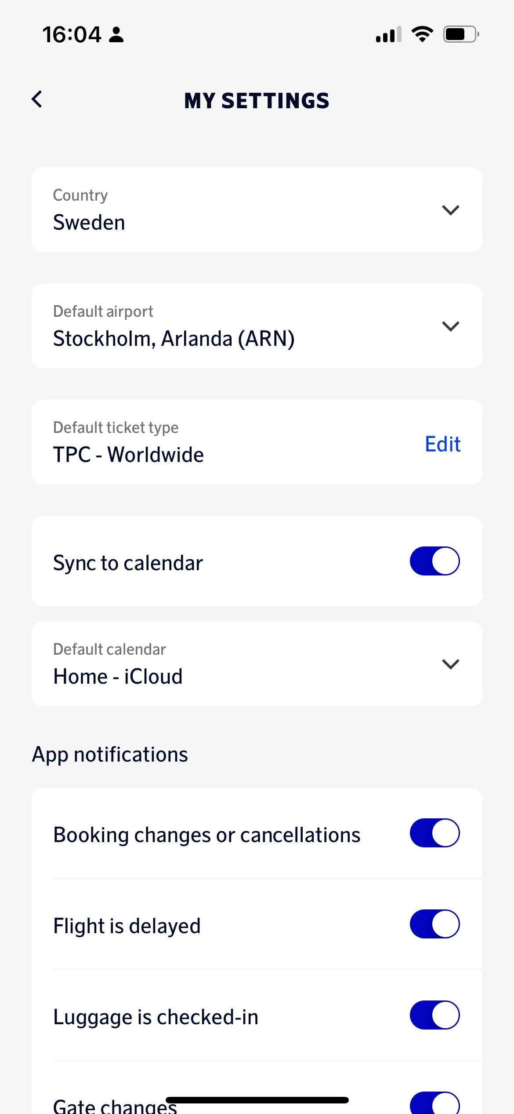This screenshot has height=1114, width=514.
Task: Tap the Home - iCloud calendar field
Action: click(118, 676)
